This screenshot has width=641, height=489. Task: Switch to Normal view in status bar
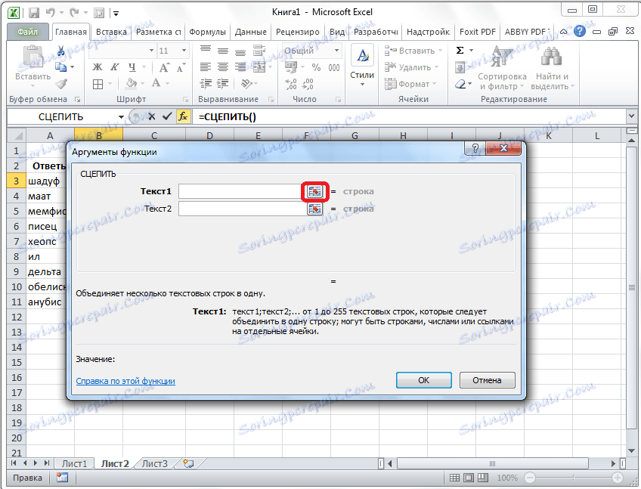[x=454, y=478]
